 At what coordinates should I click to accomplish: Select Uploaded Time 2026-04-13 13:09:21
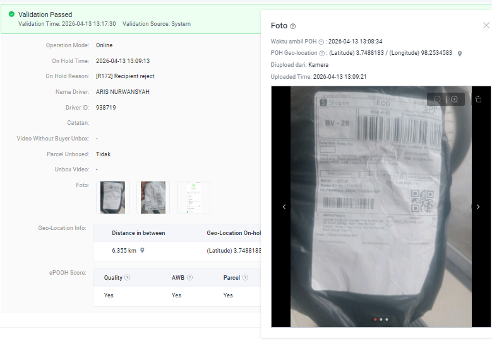[318, 77]
